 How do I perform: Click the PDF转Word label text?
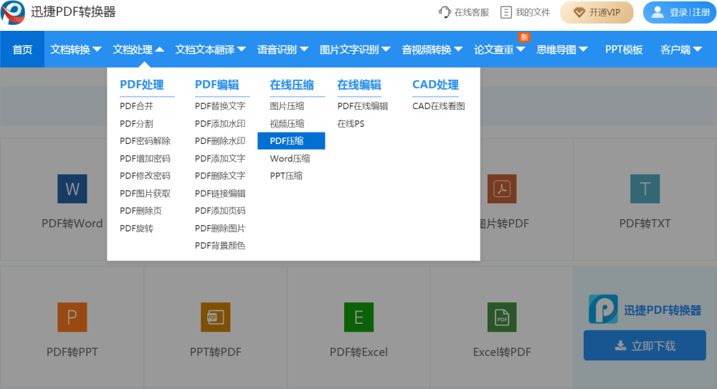72,224
